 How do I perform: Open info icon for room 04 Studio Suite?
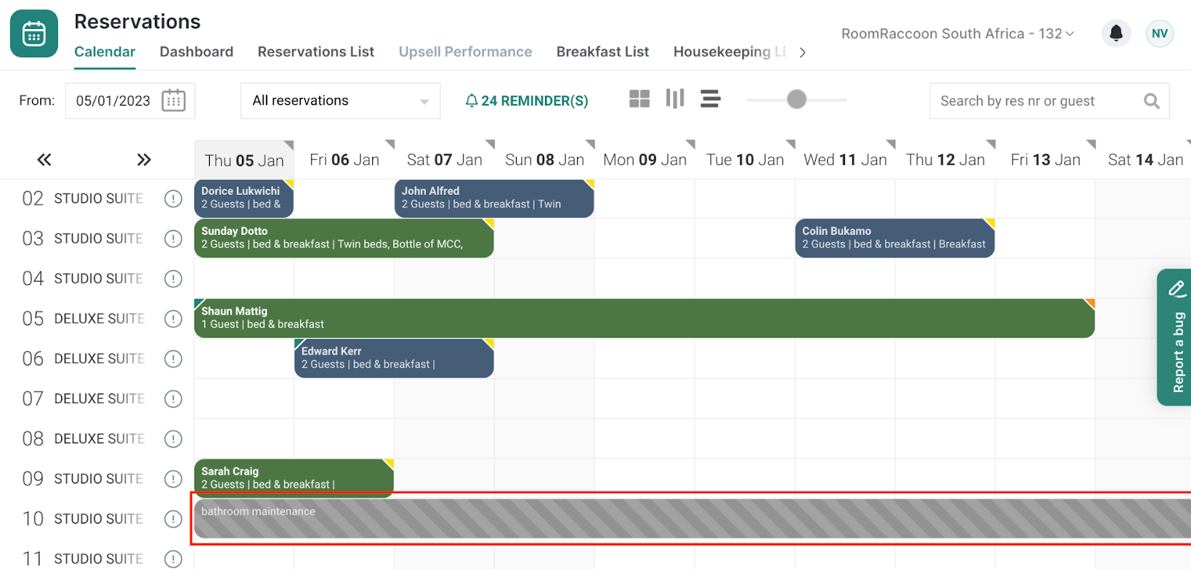tap(173, 279)
